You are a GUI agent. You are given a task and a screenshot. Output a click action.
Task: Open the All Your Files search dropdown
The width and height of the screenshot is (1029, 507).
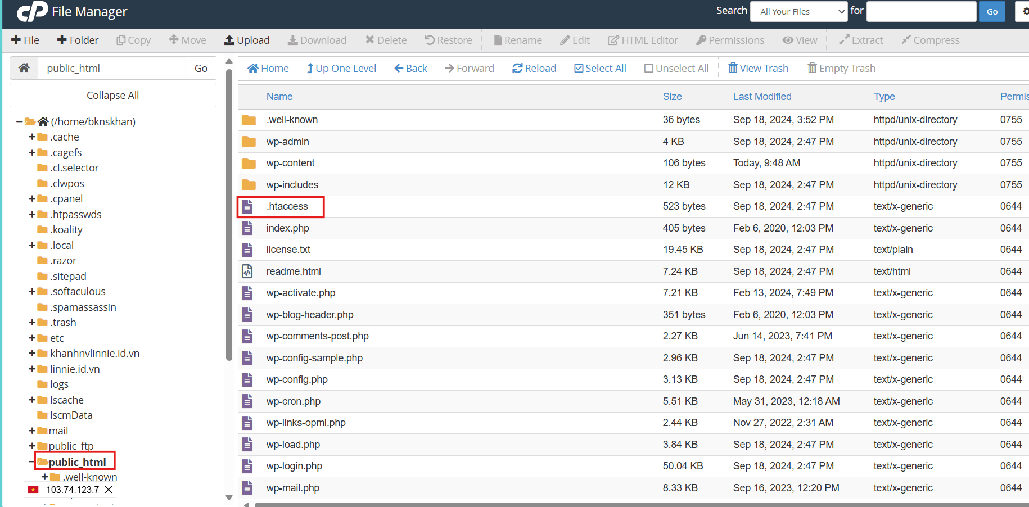pos(798,12)
